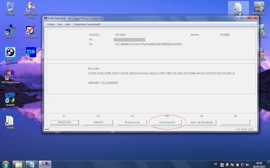Open the Fichier menu
The height and width of the screenshot is (168, 270).
click(51, 24)
